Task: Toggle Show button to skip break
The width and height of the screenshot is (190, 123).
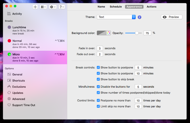Action: click(98, 79)
